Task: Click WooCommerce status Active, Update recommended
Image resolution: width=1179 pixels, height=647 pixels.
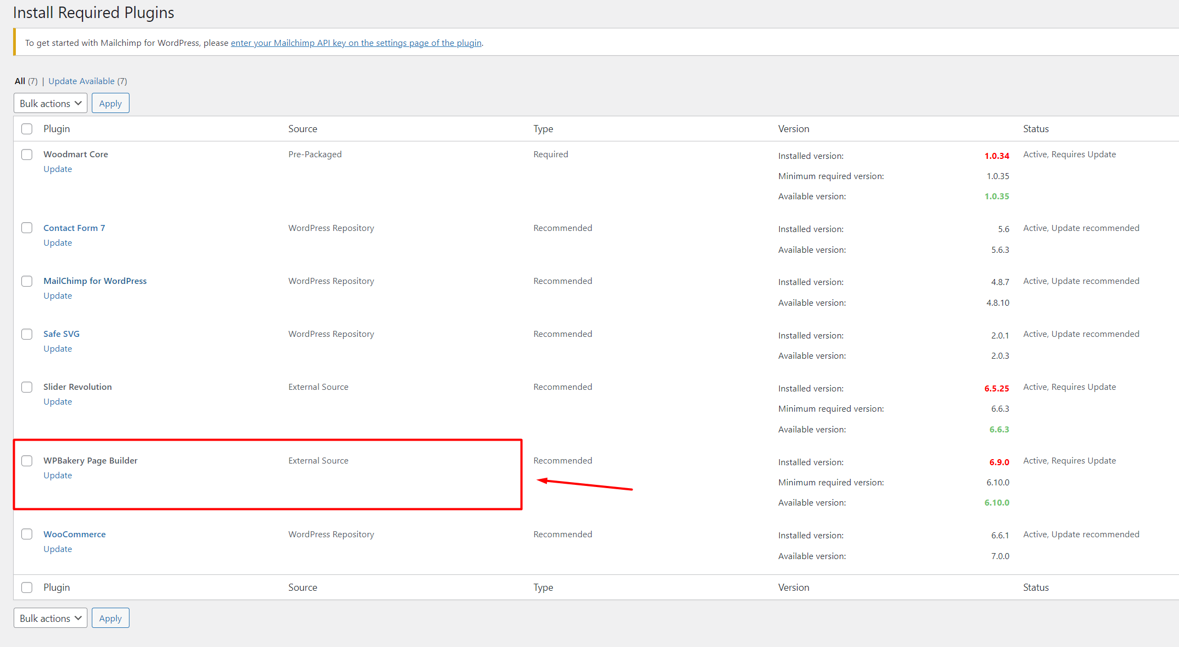Action: pyautogui.click(x=1081, y=535)
